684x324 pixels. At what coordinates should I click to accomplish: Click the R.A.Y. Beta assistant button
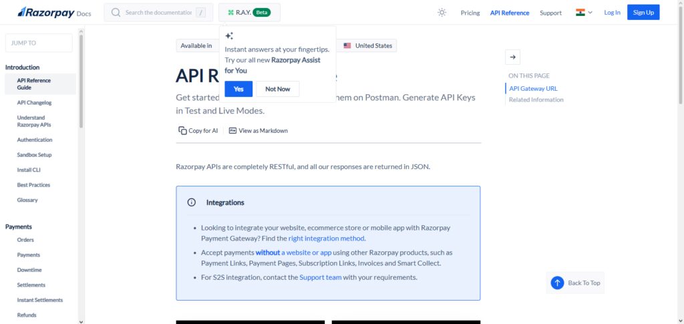coord(250,13)
